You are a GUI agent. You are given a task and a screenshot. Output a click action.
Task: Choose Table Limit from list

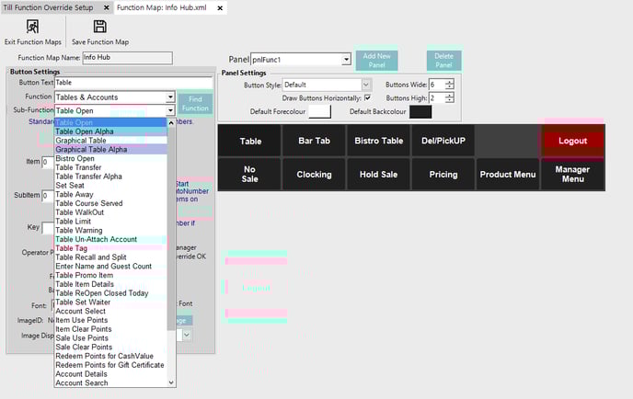point(110,221)
